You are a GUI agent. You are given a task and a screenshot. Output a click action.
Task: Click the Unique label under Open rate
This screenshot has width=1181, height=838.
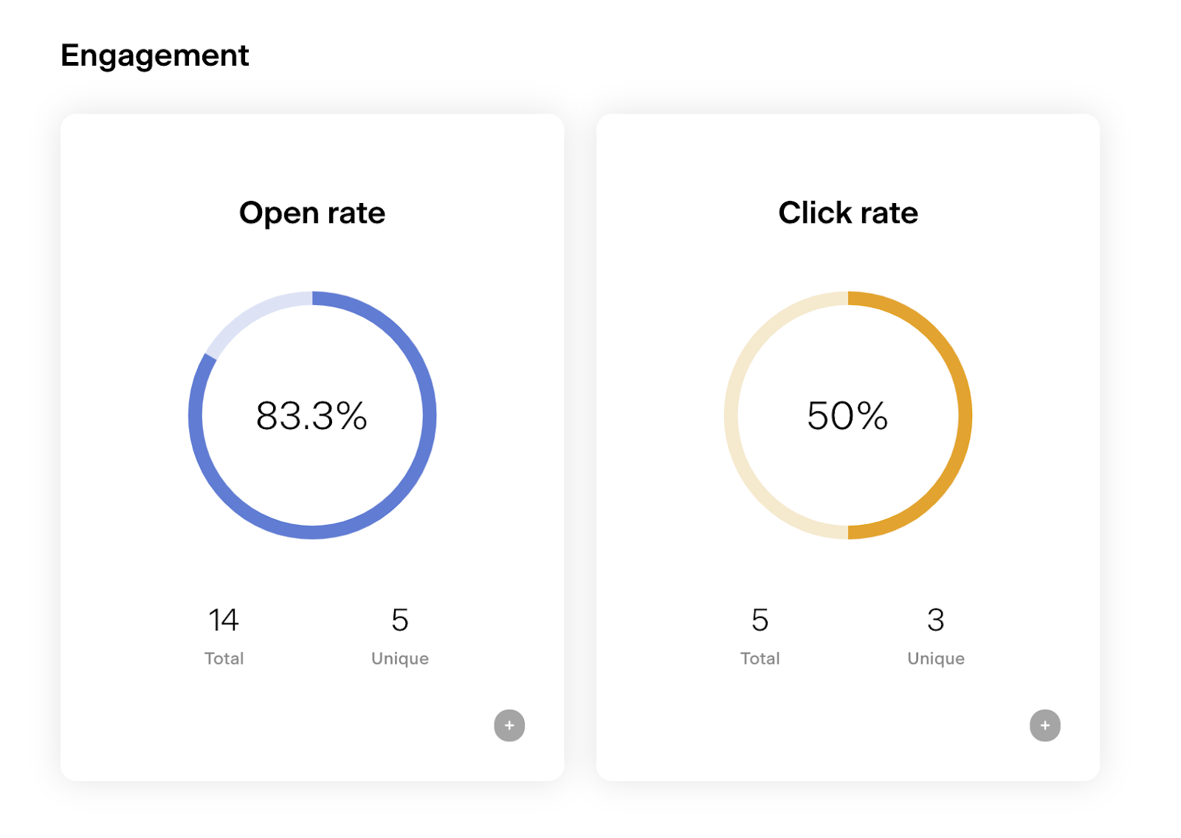(x=400, y=659)
